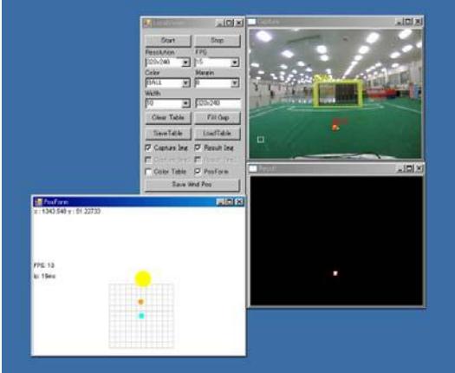The image size is (455, 373).
Task: Uncheck the Result Img checkbox
Action: 198,147
